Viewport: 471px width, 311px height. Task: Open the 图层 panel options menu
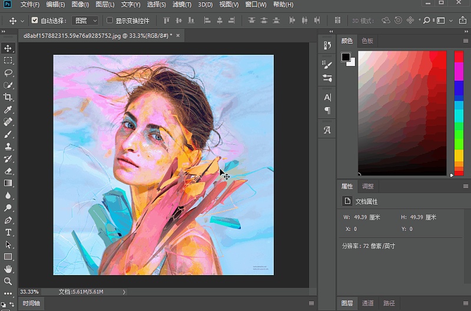(466, 303)
